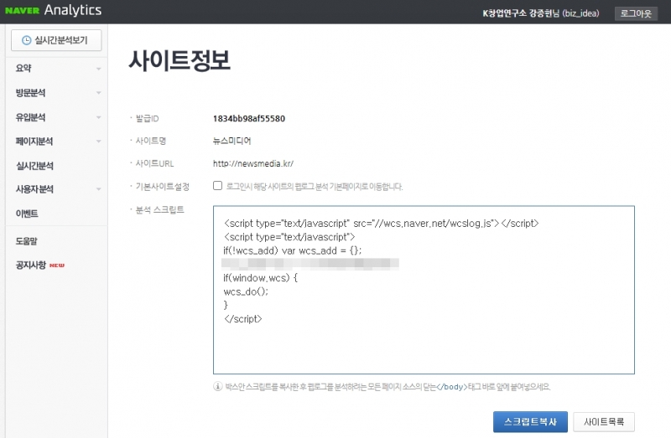Click the 기본사이트설정 label
The image size is (671, 438).
point(162,186)
